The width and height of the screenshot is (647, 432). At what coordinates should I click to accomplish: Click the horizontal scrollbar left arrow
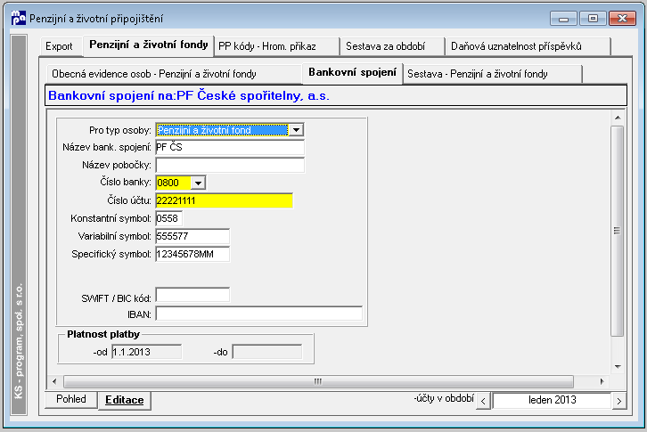54,381
